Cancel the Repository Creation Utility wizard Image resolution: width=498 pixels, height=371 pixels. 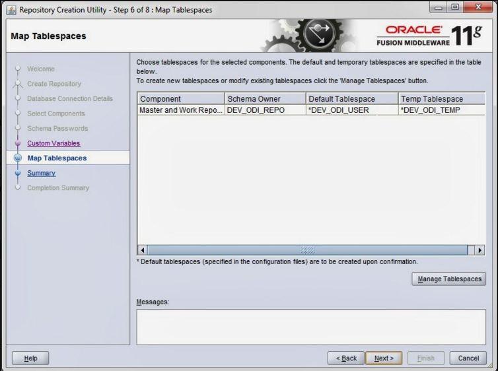(x=468, y=358)
